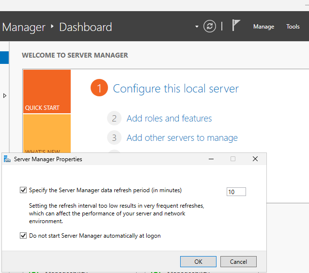
Task: Click the refresh period minutes input field
Action: point(236,192)
